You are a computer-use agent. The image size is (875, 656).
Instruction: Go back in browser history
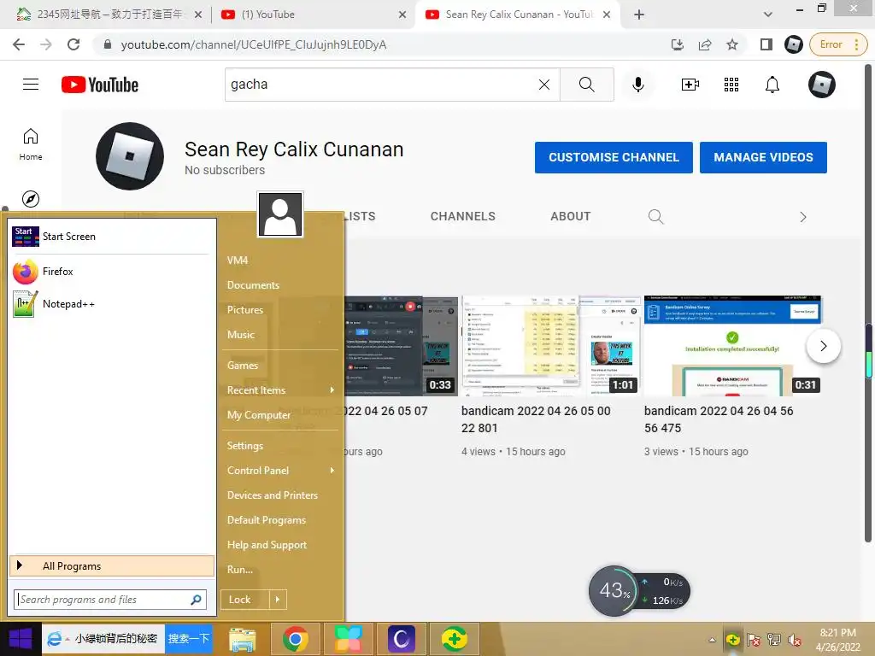(19, 44)
